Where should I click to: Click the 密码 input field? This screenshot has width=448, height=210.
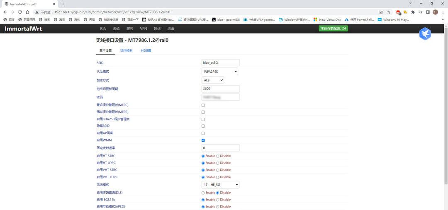tap(221, 97)
